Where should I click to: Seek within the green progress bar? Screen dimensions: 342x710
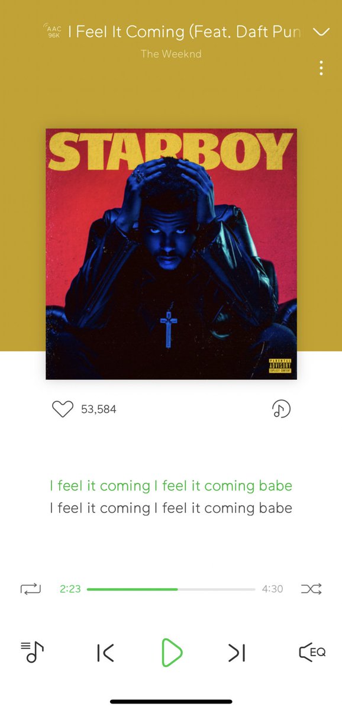171,589
